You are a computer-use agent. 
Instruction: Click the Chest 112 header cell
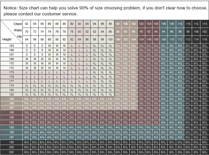[x=196, y=24]
